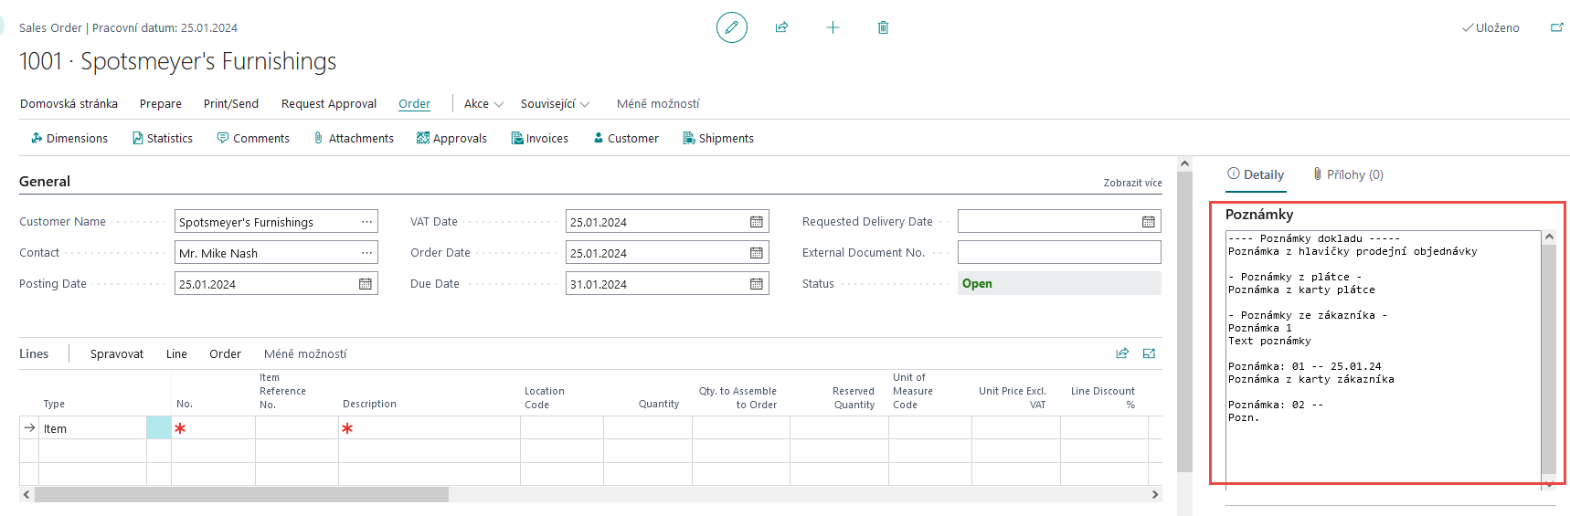Open Customer Name lookup ellipsis

(x=366, y=222)
